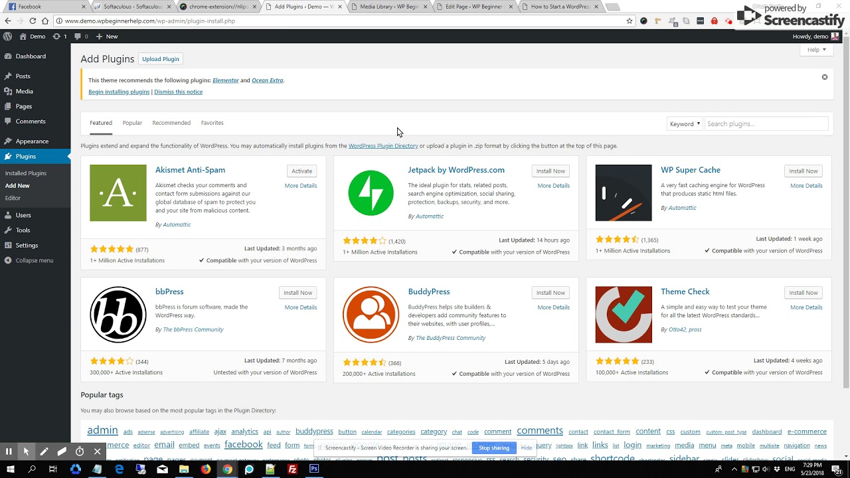Image resolution: width=850 pixels, height=478 pixels.
Task: Install the WP Super Cache plugin
Action: (x=804, y=171)
